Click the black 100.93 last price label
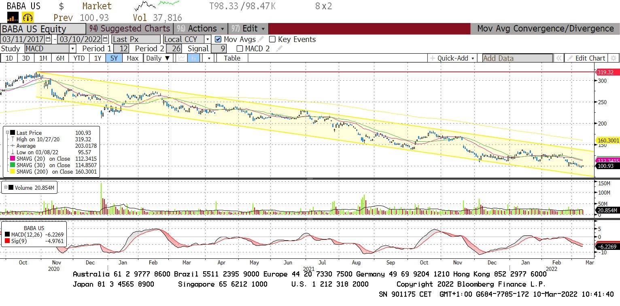620x306 pixels. [607, 166]
